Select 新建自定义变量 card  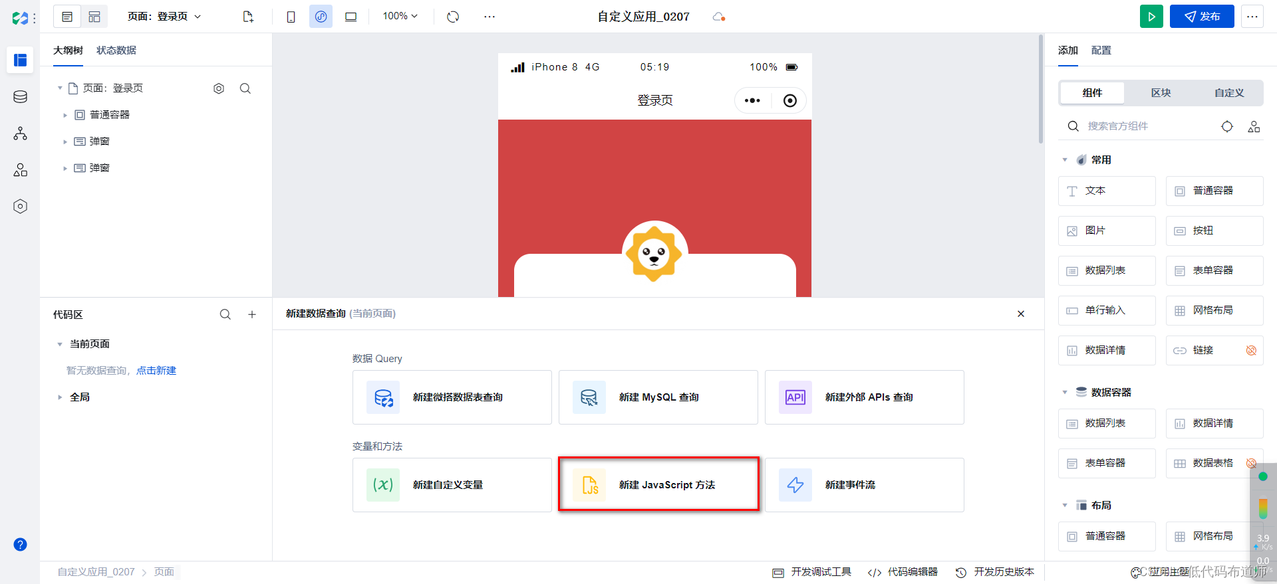click(452, 485)
